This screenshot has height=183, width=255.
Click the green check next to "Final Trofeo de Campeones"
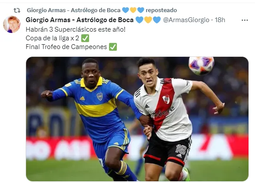point(113,47)
